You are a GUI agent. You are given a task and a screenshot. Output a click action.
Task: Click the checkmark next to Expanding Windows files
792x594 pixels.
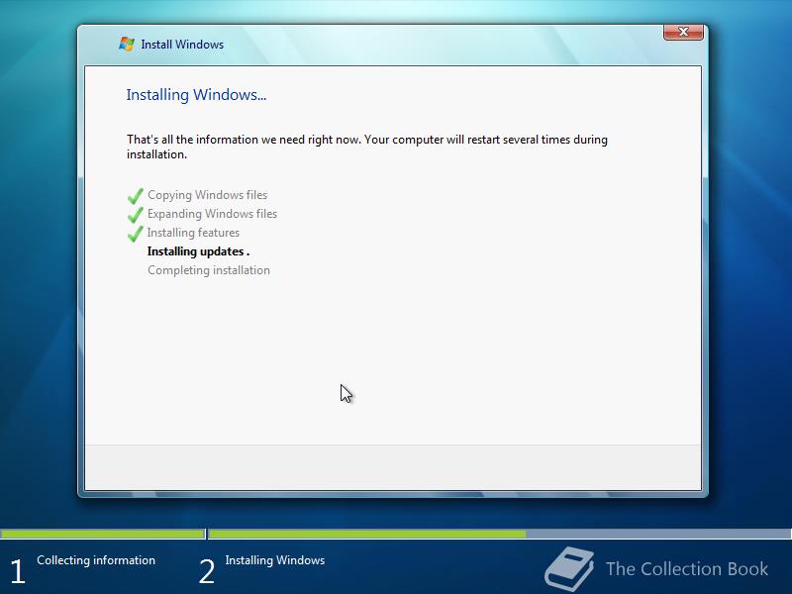click(136, 214)
